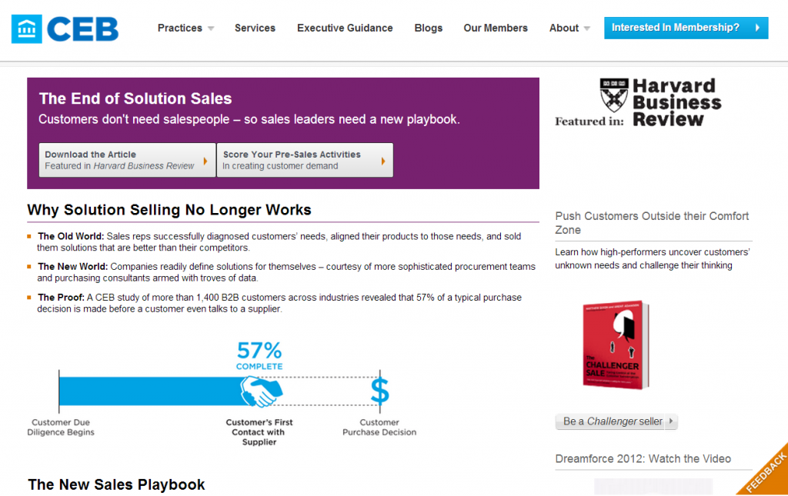The width and height of the screenshot is (788, 496).
Task: Click The Challenger Sale book cover
Action: 616,345
